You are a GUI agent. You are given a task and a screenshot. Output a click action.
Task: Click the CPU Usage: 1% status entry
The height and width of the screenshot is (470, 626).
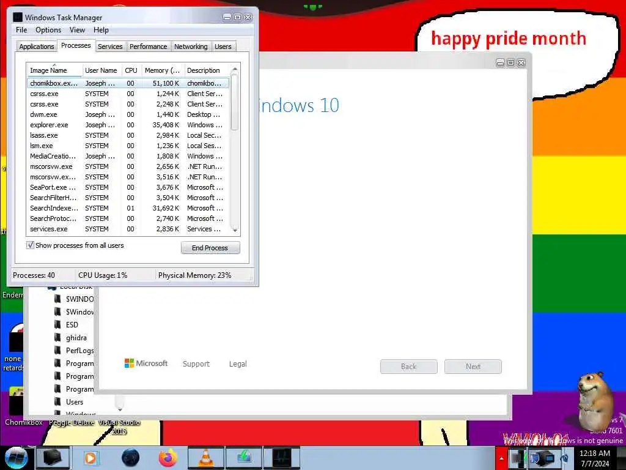[103, 275]
